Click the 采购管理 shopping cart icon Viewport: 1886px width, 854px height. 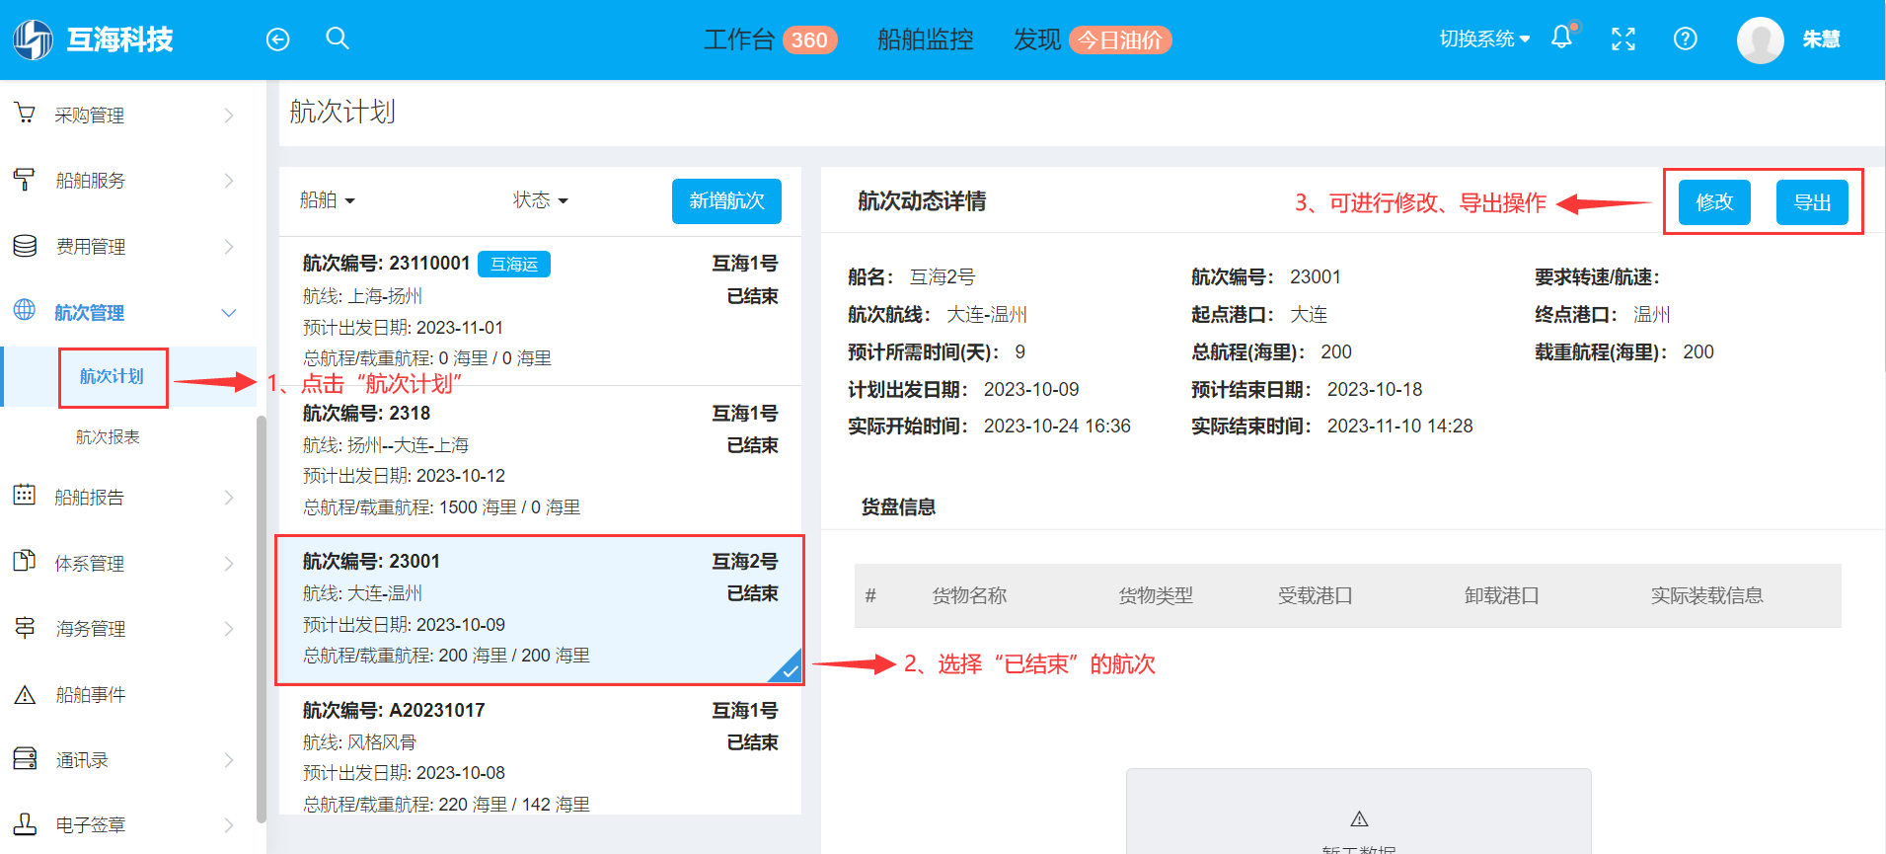(x=25, y=114)
